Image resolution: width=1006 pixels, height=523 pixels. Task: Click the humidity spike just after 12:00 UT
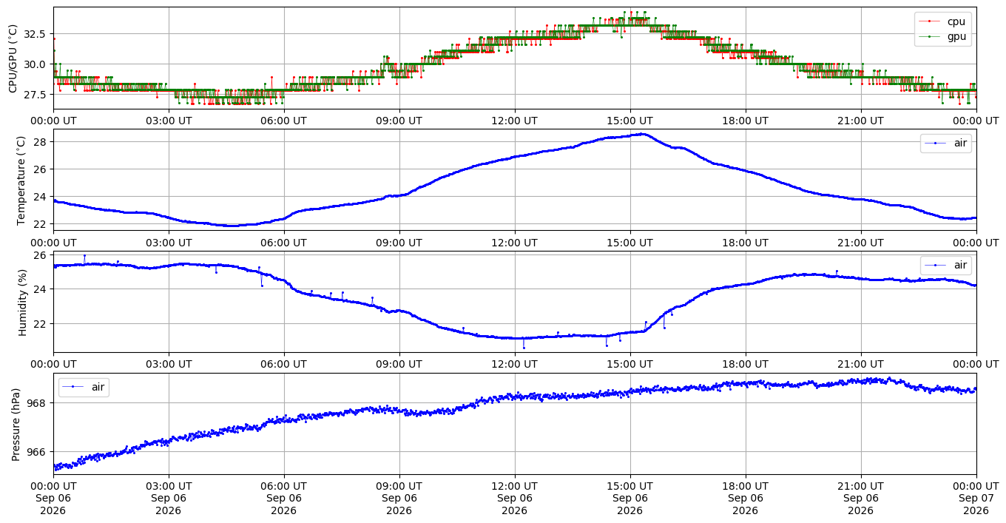pyautogui.click(x=524, y=347)
